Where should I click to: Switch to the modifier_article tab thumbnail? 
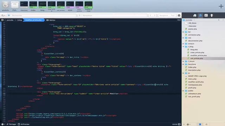tap(89, 6)
